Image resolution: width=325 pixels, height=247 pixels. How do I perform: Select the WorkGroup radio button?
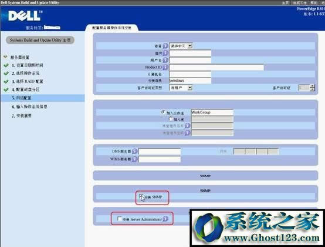(x=163, y=112)
